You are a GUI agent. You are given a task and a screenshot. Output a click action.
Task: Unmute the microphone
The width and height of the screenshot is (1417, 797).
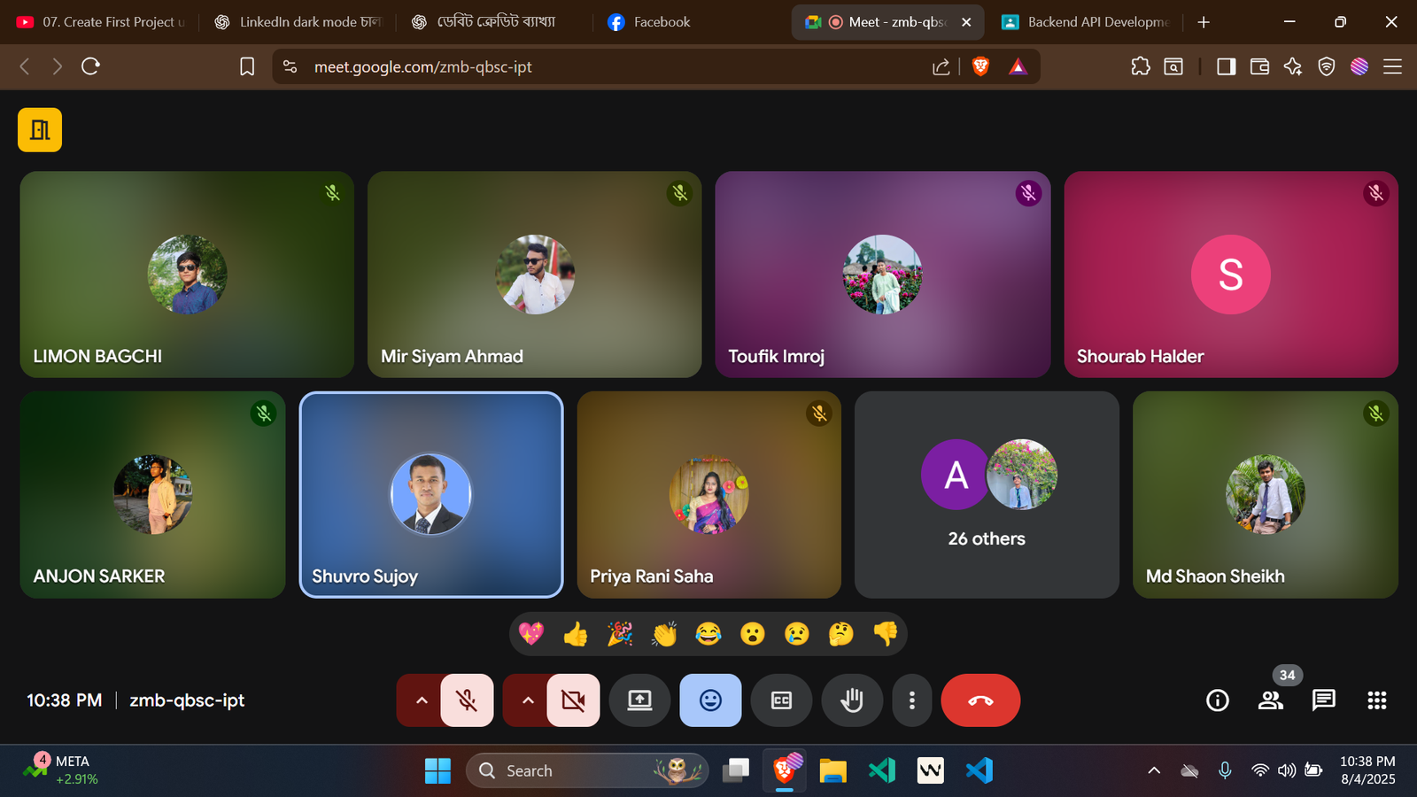point(467,700)
